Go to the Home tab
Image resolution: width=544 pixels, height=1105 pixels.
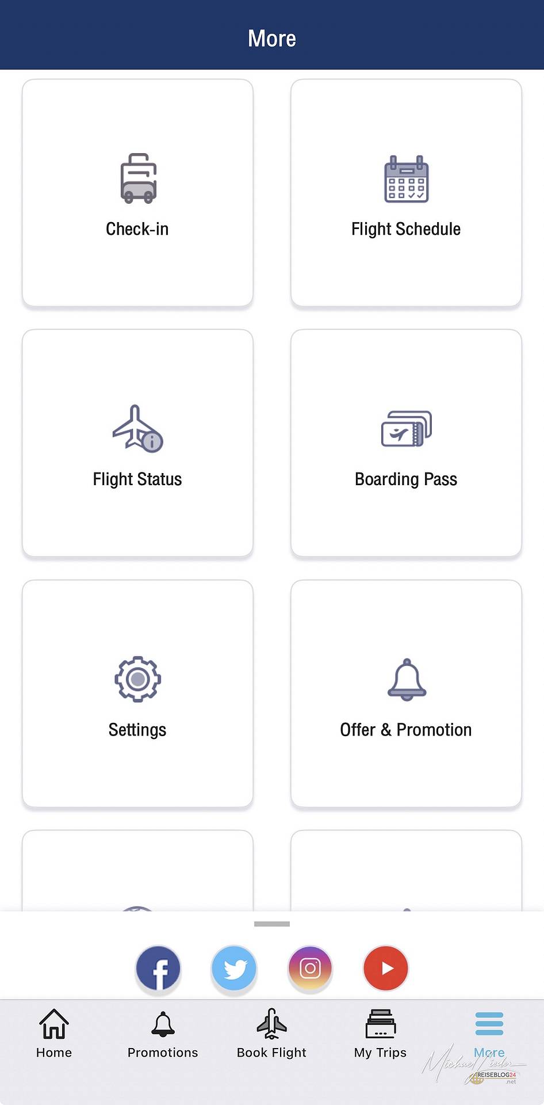pyautogui.click(x=54, y=1034)
